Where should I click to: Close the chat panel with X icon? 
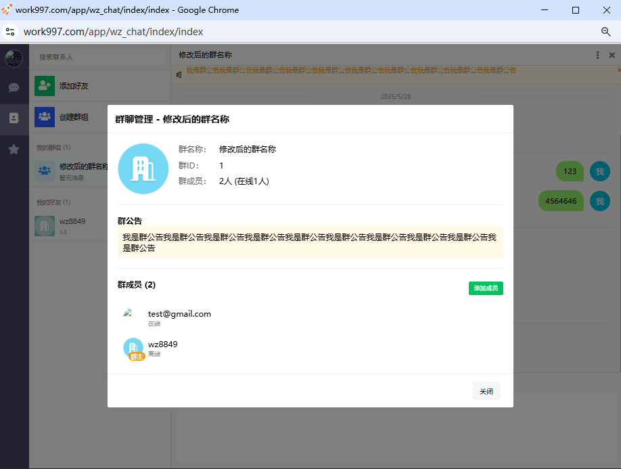[x=612, y=55]
